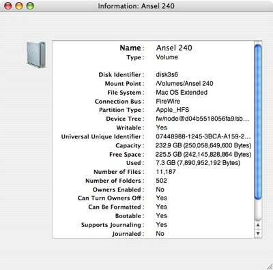This screenshot has height=270, width=273.
Task: Click the 'Mount Point :' label
Action: click(x=124, y=83)
